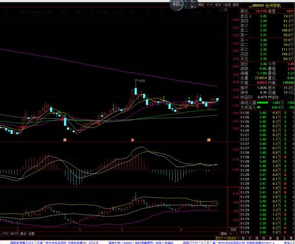Click the 48% circular monitor widget

pos(177,4)
